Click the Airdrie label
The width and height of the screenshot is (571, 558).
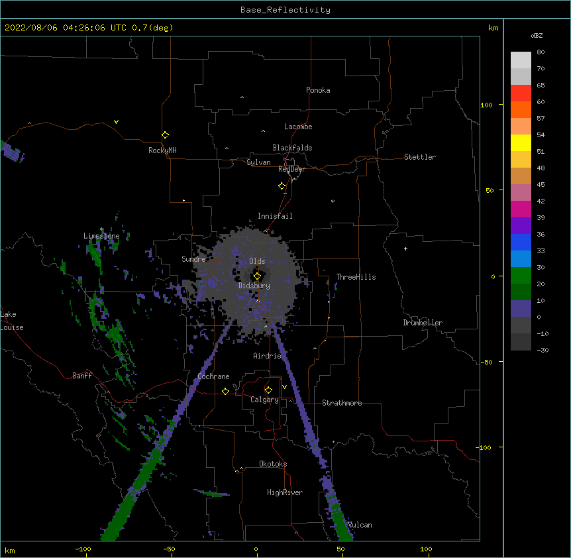(268, 356)
